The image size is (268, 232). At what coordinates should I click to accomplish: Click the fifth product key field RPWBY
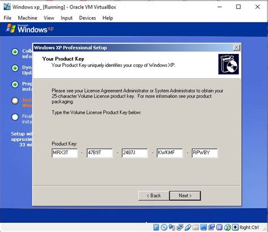pyautogui.click(x=205, y=153)
